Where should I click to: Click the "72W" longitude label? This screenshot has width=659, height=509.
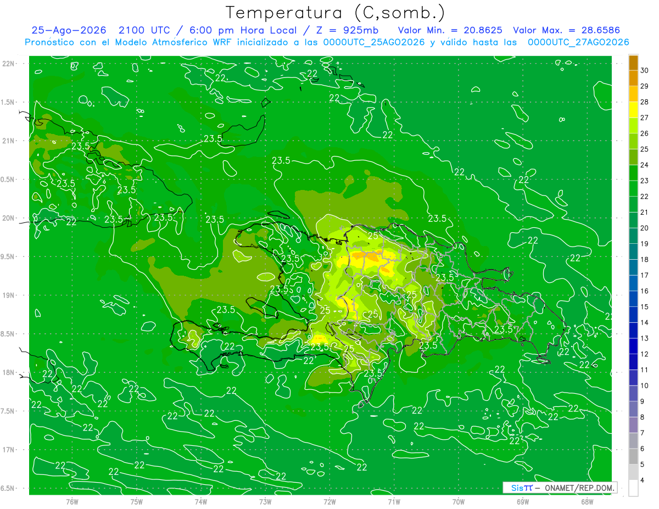tap(329, 502)
